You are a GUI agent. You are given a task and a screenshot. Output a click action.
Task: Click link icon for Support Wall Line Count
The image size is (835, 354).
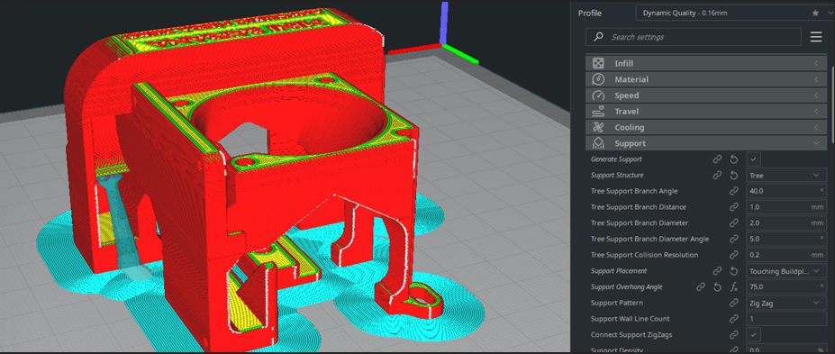pos(734,319)
